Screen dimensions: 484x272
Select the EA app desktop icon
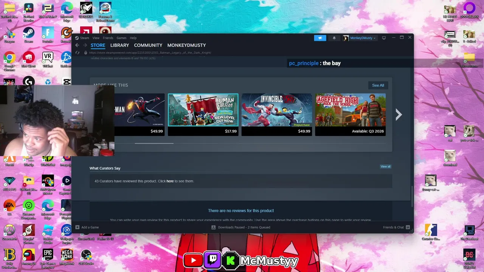[9, 207]
